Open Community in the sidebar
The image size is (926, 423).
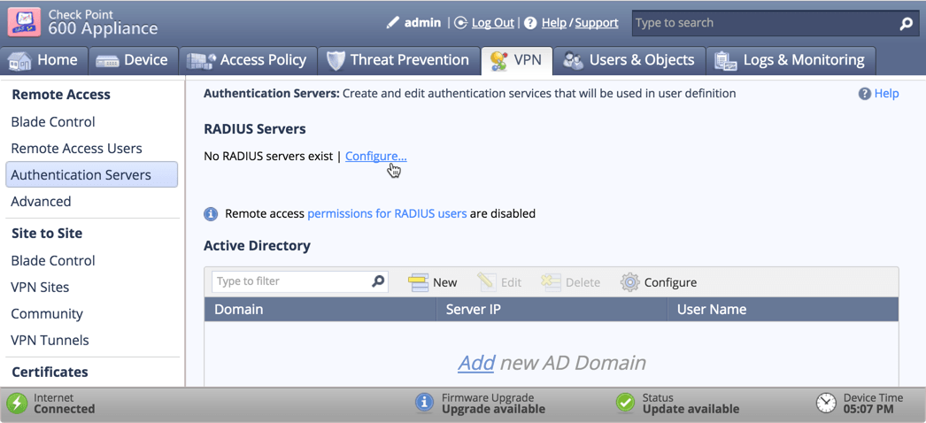coord(47,314)
